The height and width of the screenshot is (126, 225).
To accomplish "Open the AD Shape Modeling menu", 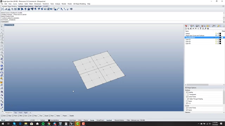I will pyautogui.click(x=79, y=4).
